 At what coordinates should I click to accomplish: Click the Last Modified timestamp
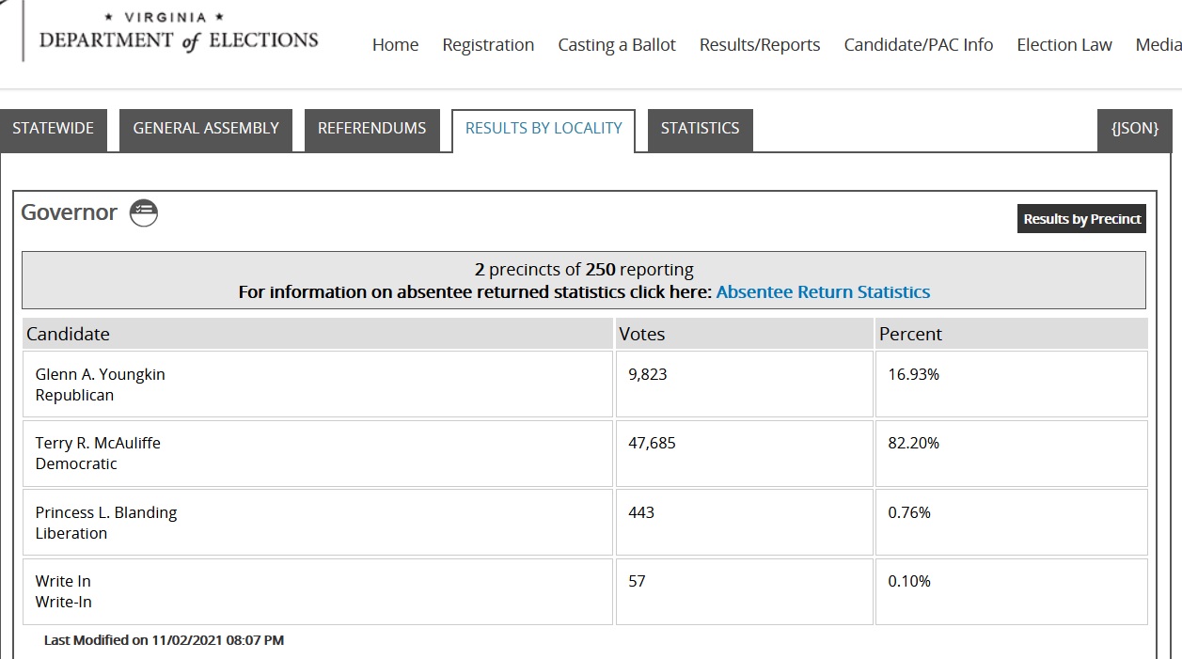pos(164,640)
